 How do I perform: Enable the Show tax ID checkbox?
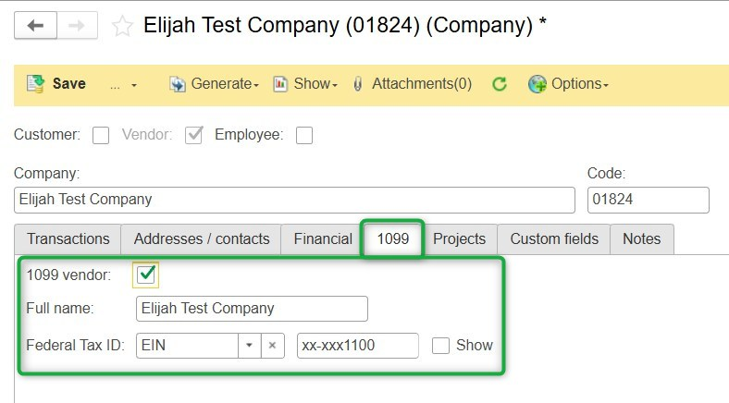coord(441,346)
